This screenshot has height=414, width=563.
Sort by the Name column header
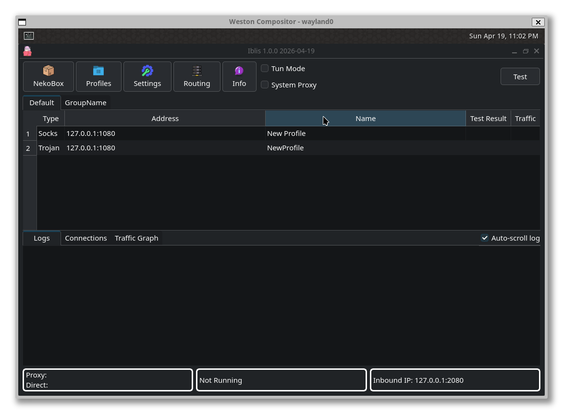point(366,119)
